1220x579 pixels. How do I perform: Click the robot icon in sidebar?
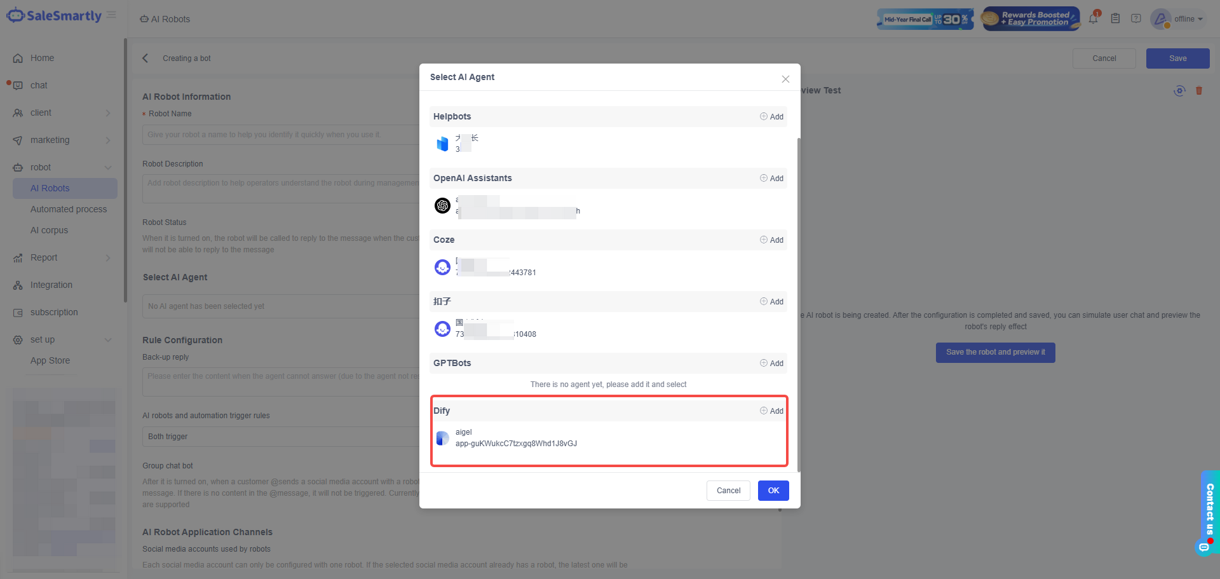[18, 168]
